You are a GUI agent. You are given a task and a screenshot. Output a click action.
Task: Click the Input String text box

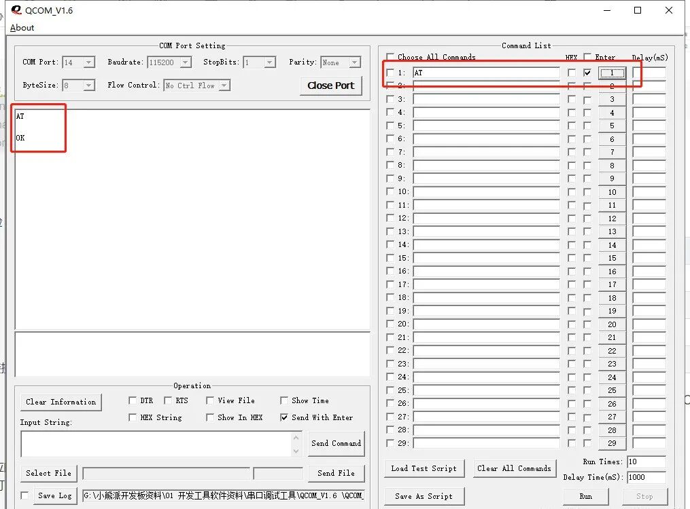(x=156, y=444)
